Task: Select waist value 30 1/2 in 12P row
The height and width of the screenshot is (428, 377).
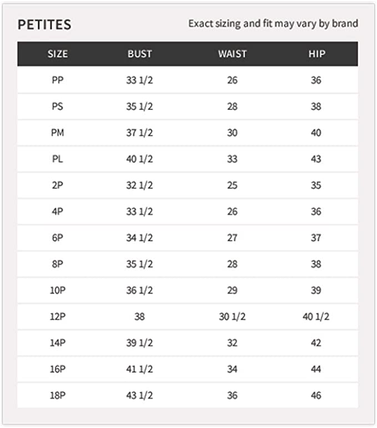Action: 232,316
